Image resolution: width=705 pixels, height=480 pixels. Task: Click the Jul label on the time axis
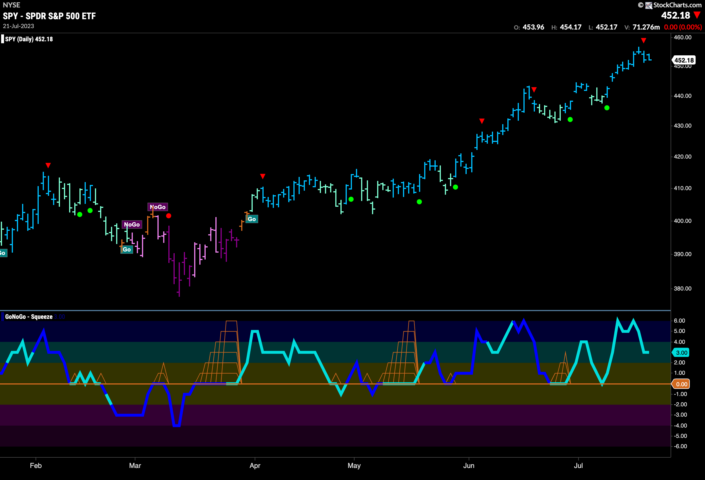pyautogui.click(x=578, y=465)
